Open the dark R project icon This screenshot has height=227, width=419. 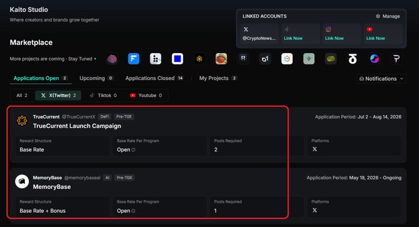click(x=243, y=59)
